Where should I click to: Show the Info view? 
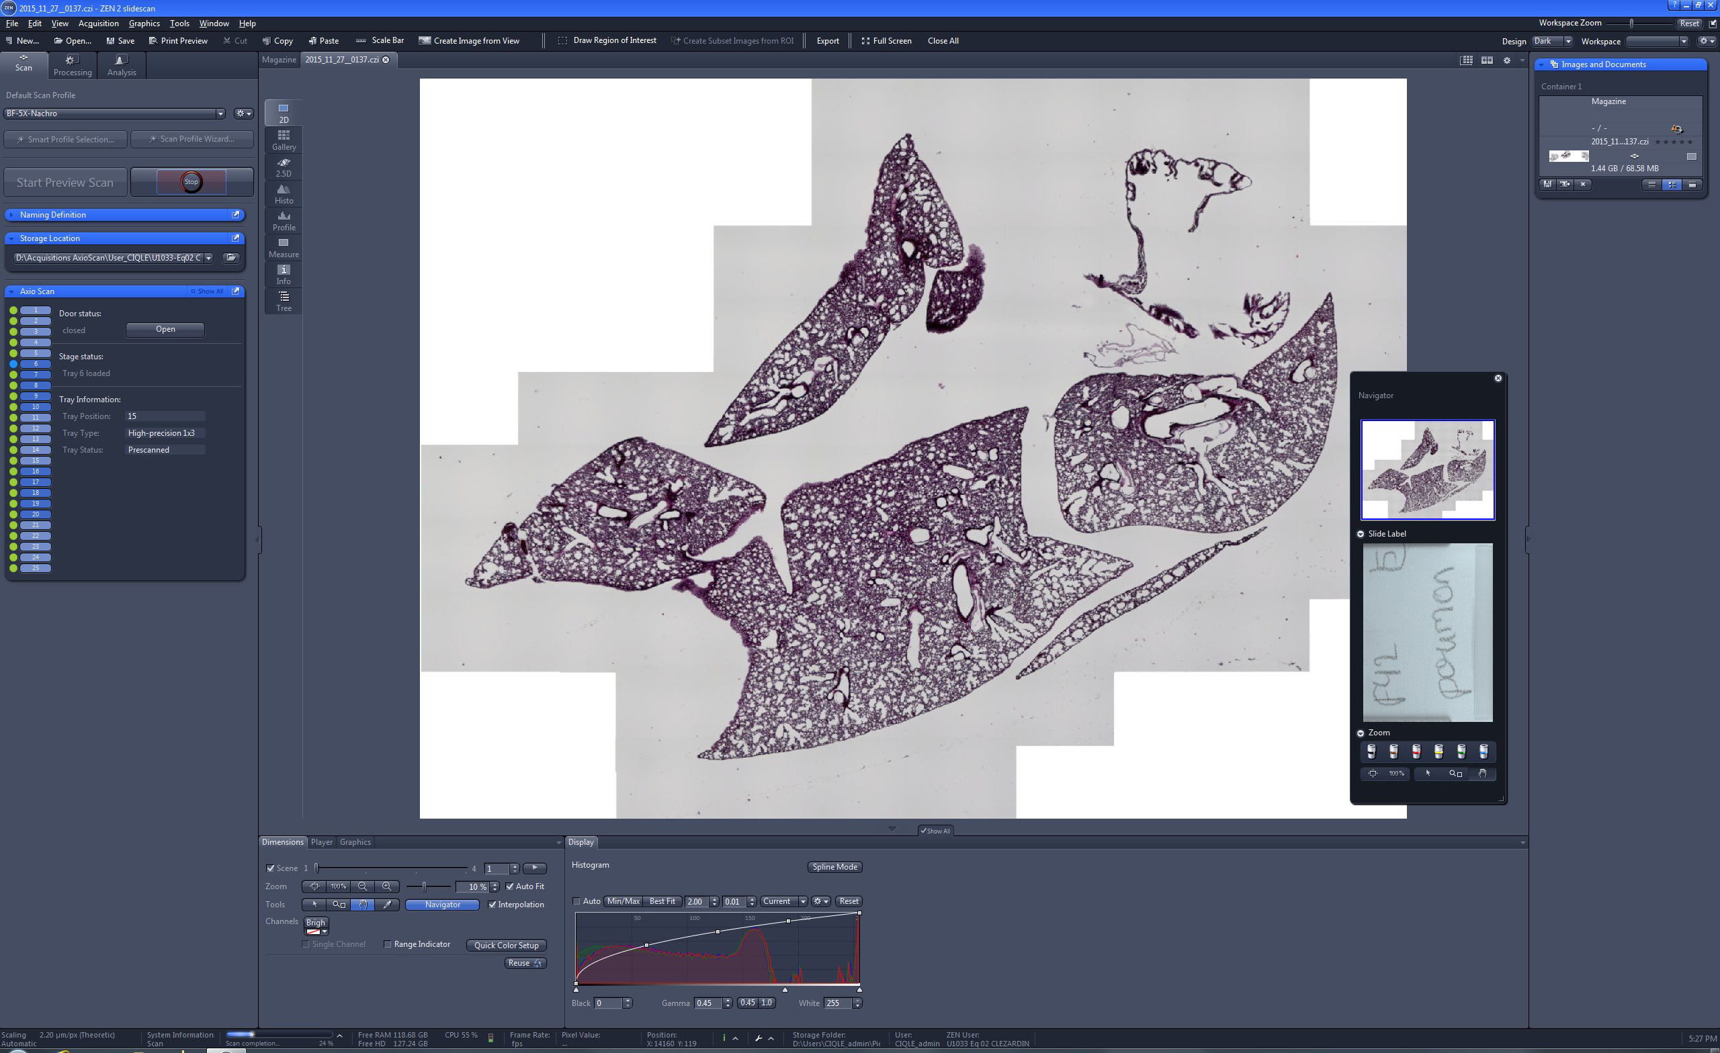pos(284,273)
